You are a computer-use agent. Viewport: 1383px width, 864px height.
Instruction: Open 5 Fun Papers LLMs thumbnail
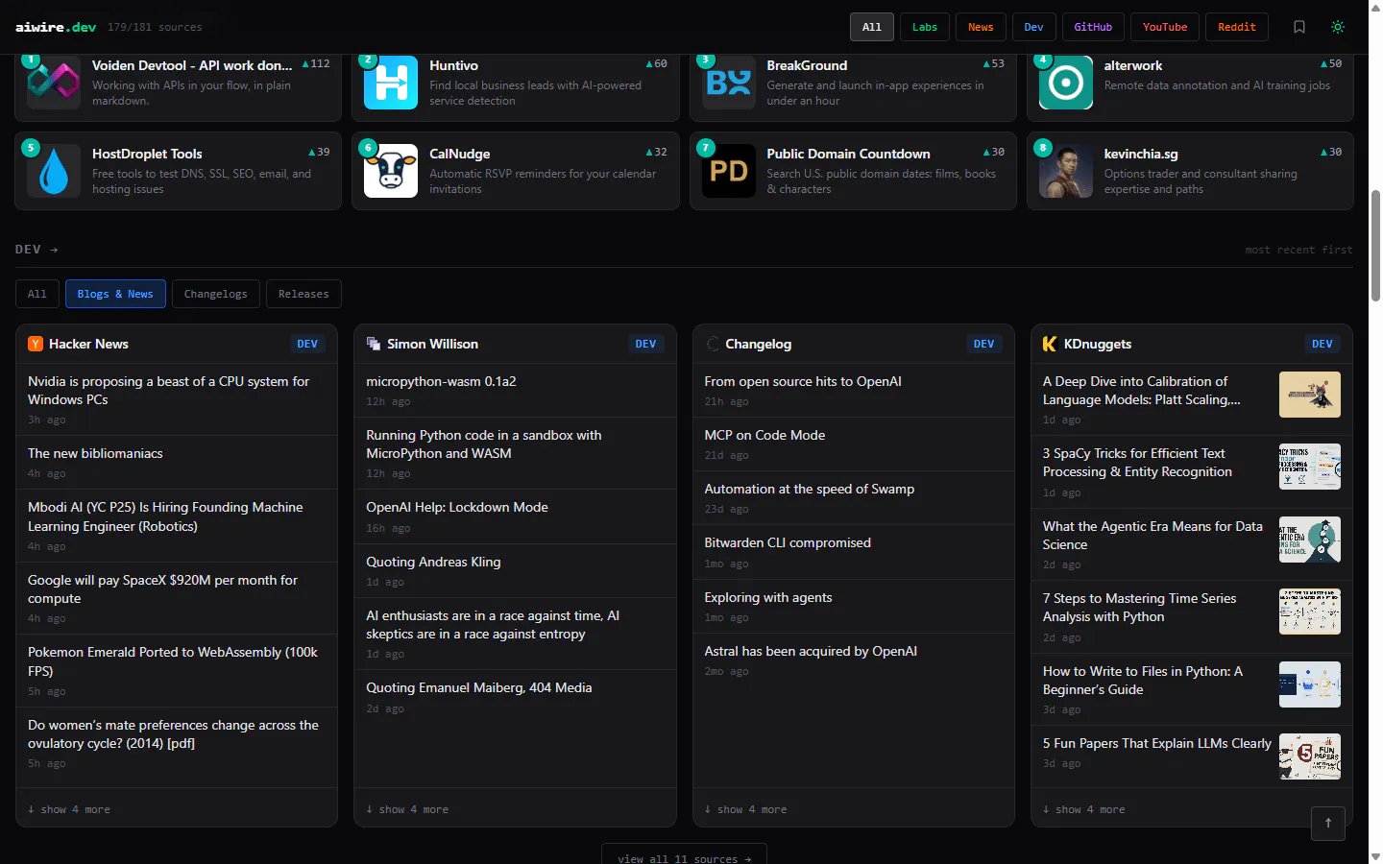(1310, 756)
